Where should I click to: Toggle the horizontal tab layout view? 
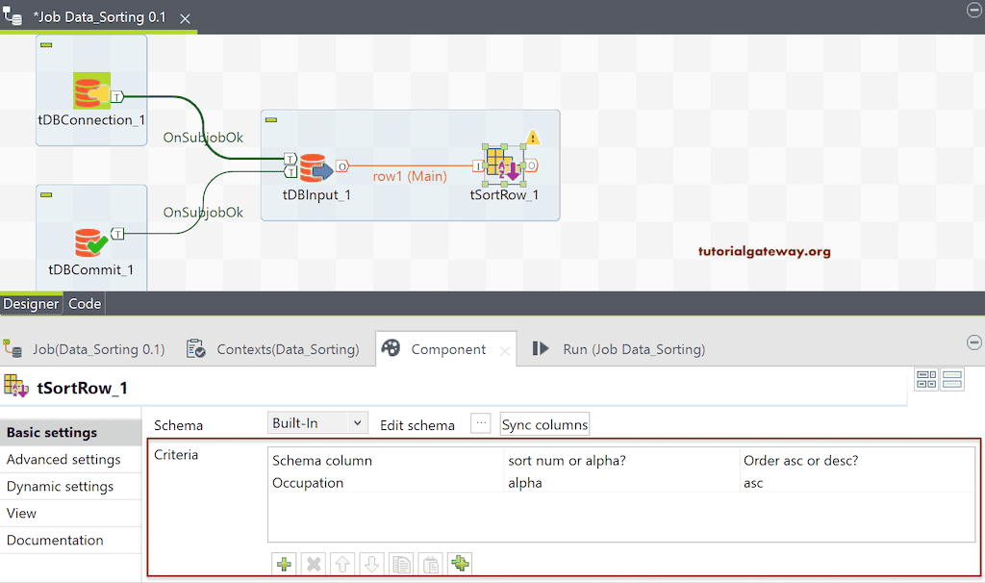tap(926, 379)
